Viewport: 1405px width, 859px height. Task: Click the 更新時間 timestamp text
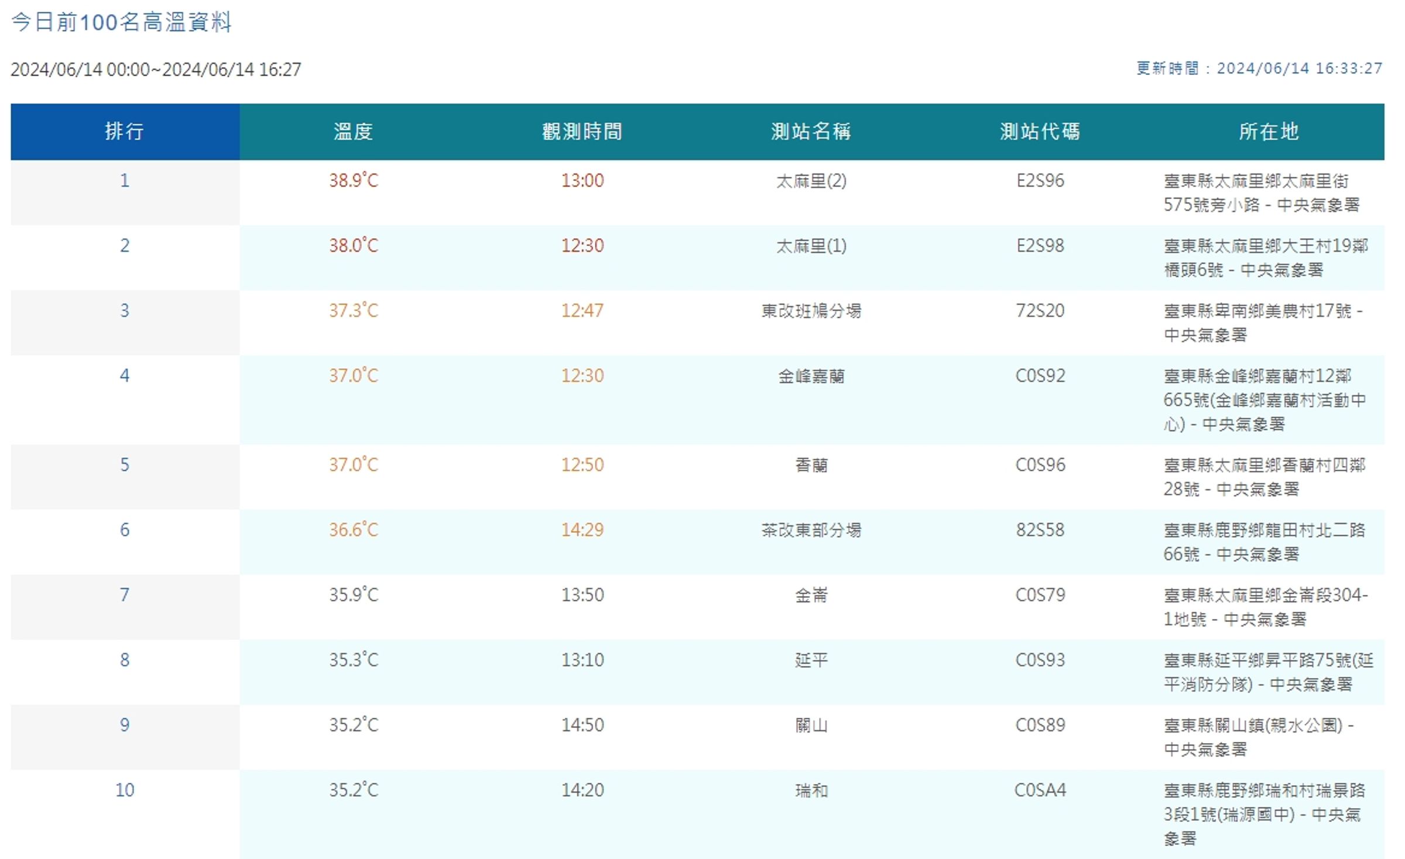pos(1259,69)
